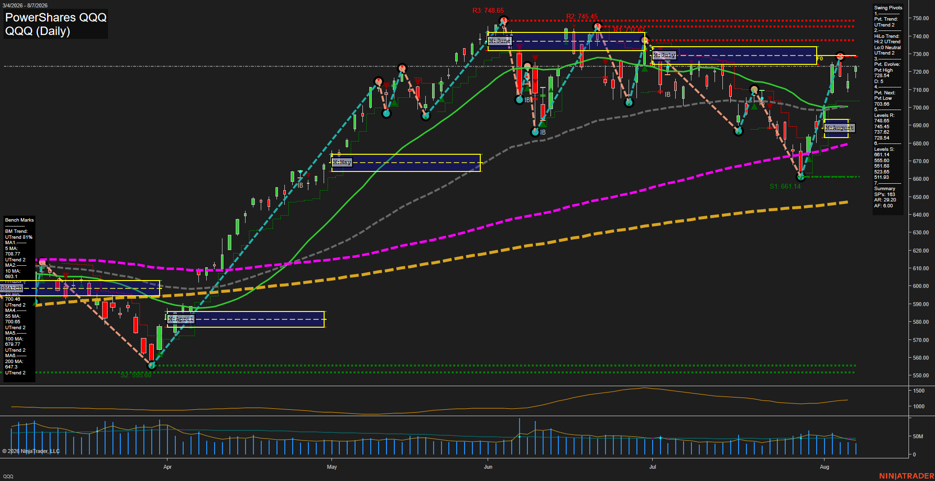This screenshot has height=481, width=935.
Task: Click the Jun label on time axis
Action: 488,467
